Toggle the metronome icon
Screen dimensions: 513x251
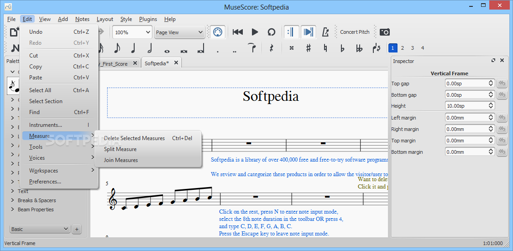[x=325, y=32]
